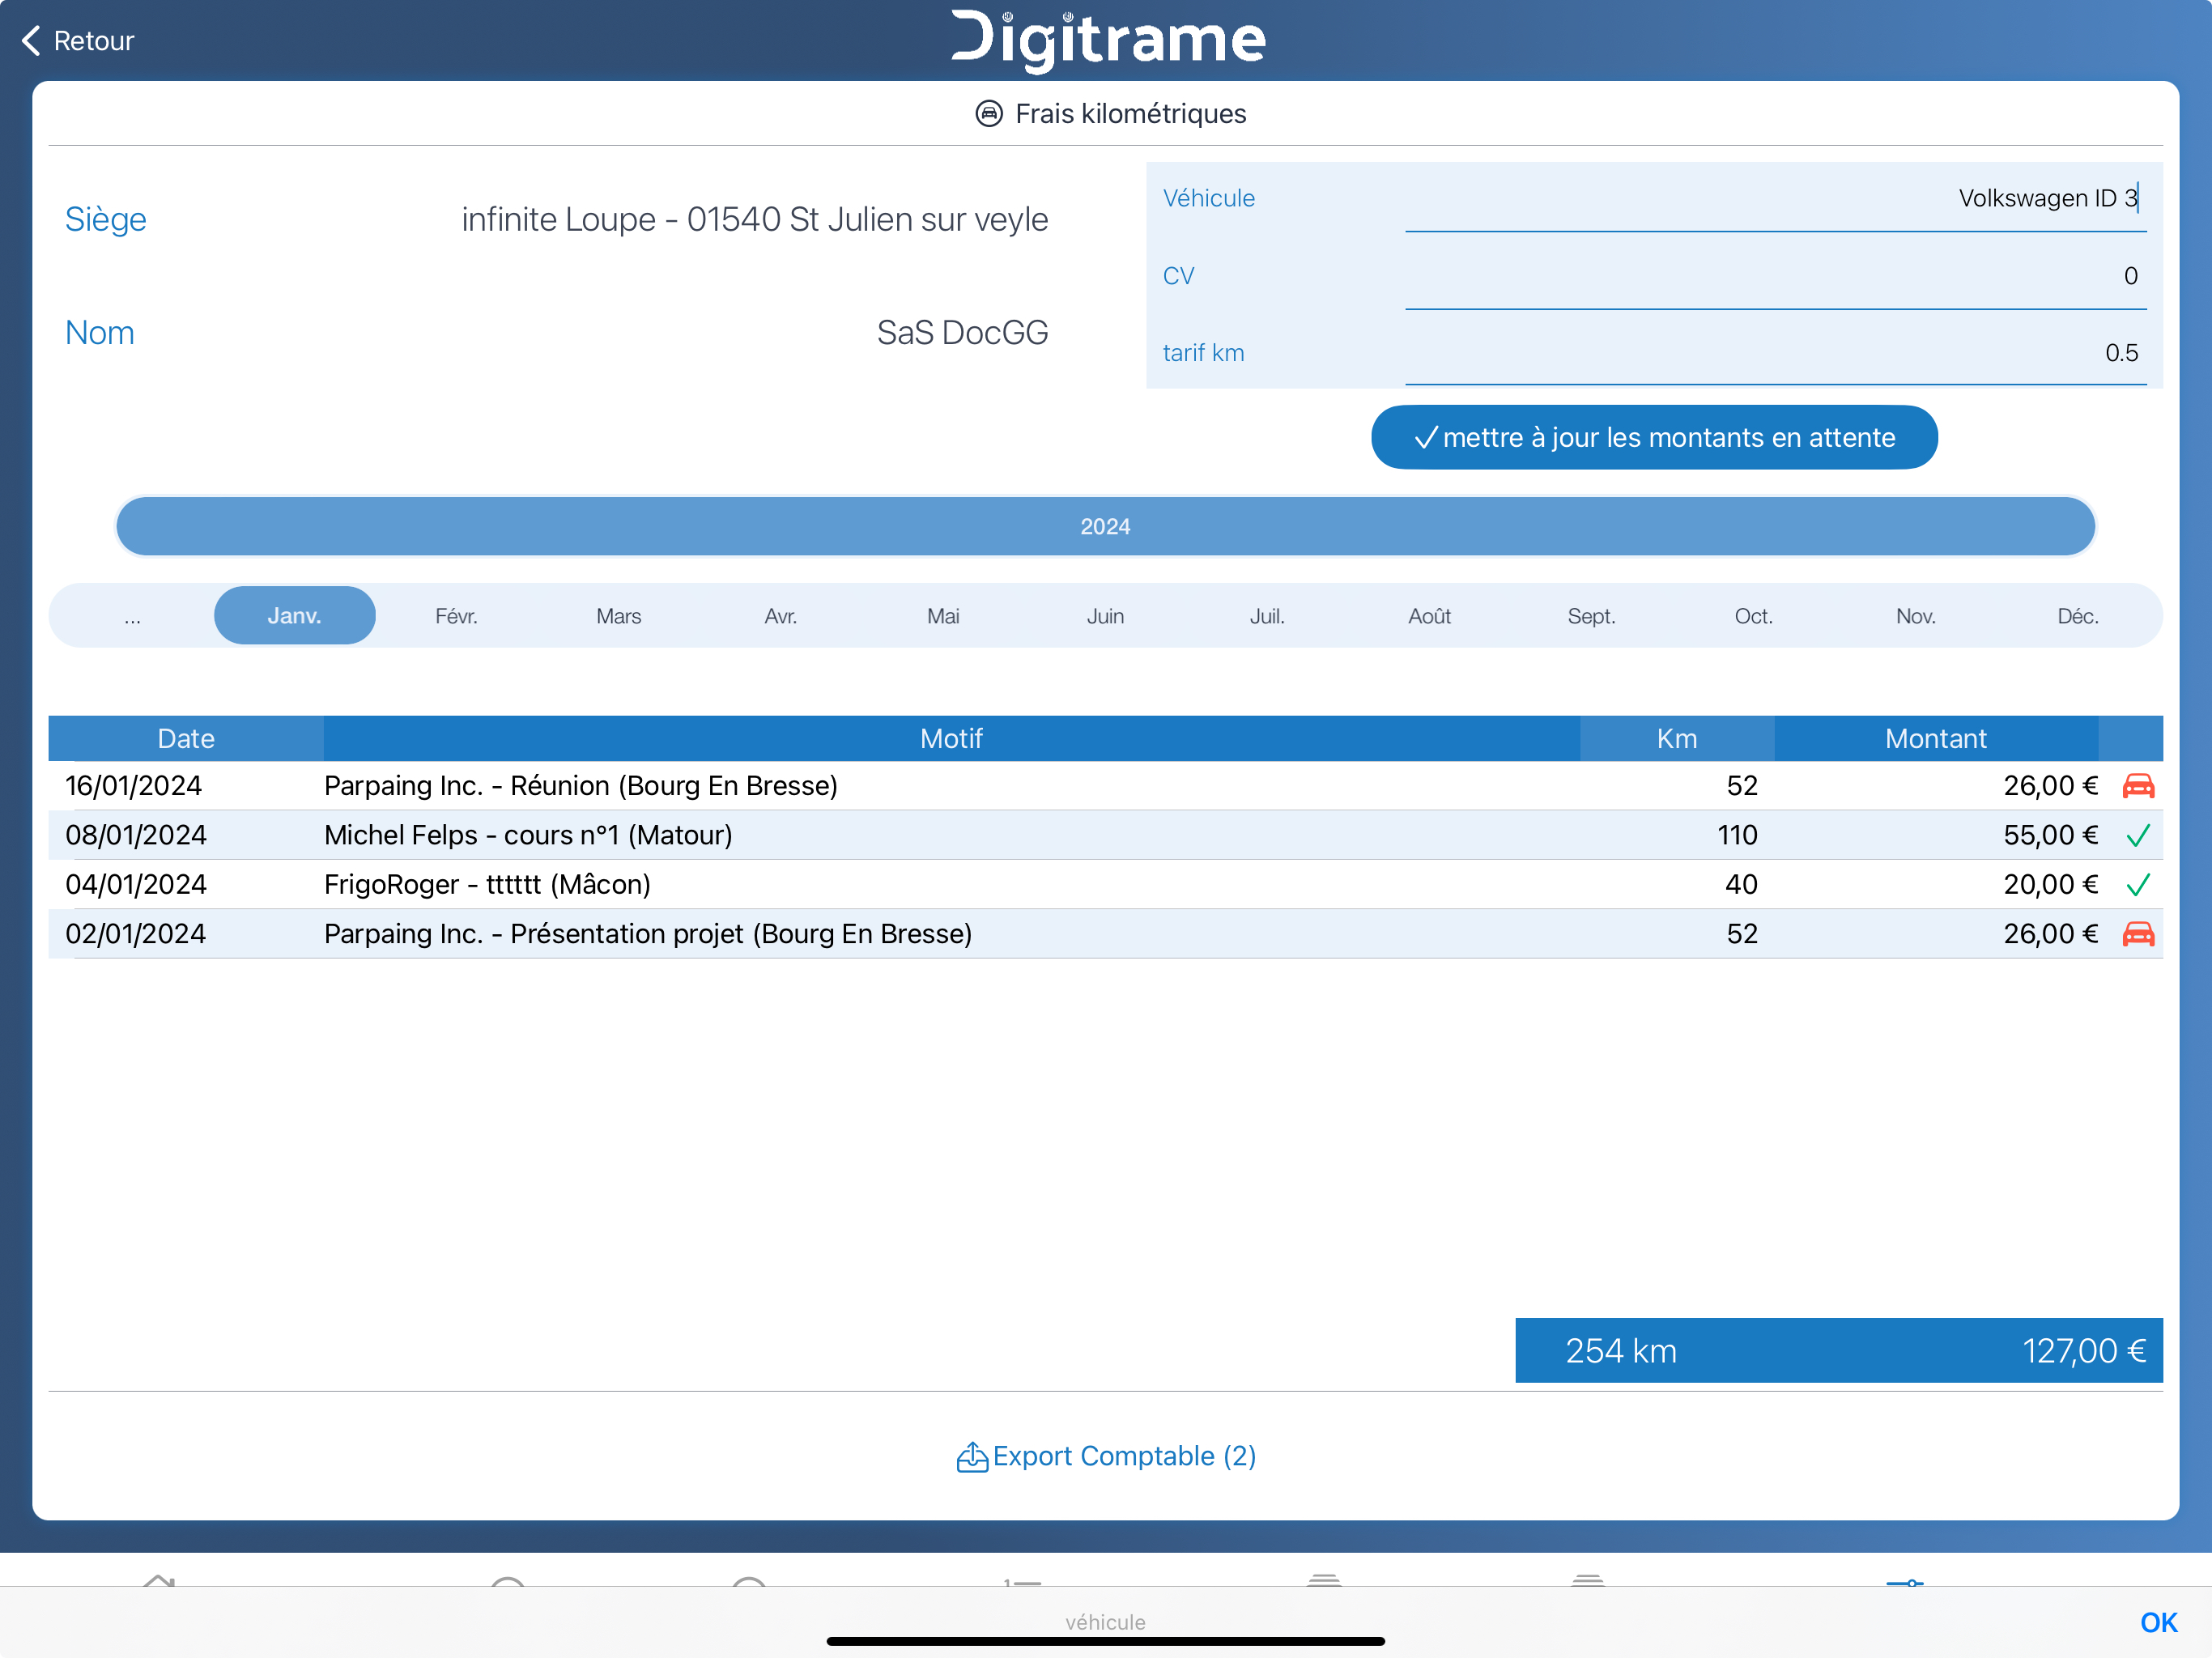This screenshot has width=2212, height=1658.
Task: Edit the CV input field
Action: point(1775,276)
